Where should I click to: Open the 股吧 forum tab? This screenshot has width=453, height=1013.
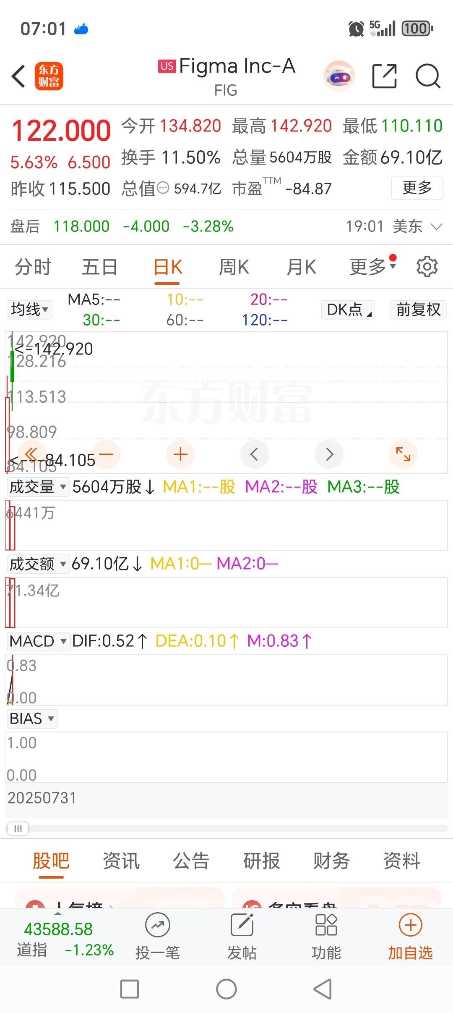point(51,861)
